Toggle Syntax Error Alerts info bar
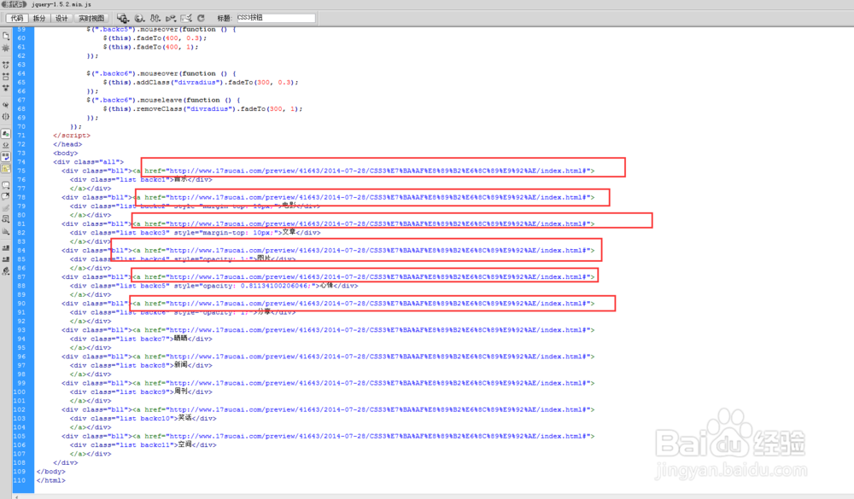Viewport: 854px width, 499px height. (6, 167)
